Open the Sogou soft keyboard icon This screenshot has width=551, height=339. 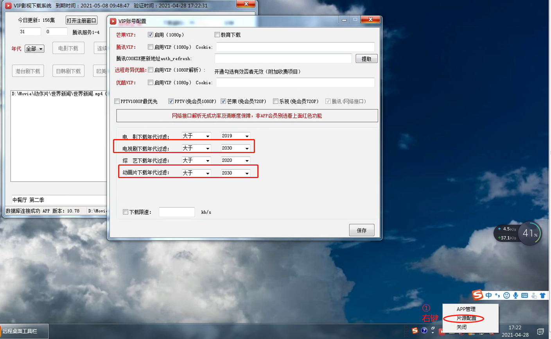point(525,296)
